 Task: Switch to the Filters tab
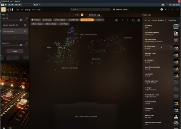pyautogui.click(x=77, y=14)
